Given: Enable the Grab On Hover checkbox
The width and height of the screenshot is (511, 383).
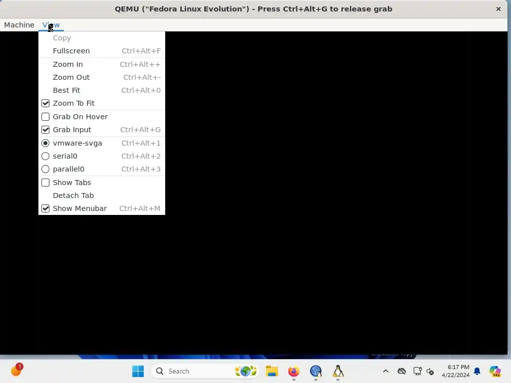Looking at the screenshot, I should [45, 117].
